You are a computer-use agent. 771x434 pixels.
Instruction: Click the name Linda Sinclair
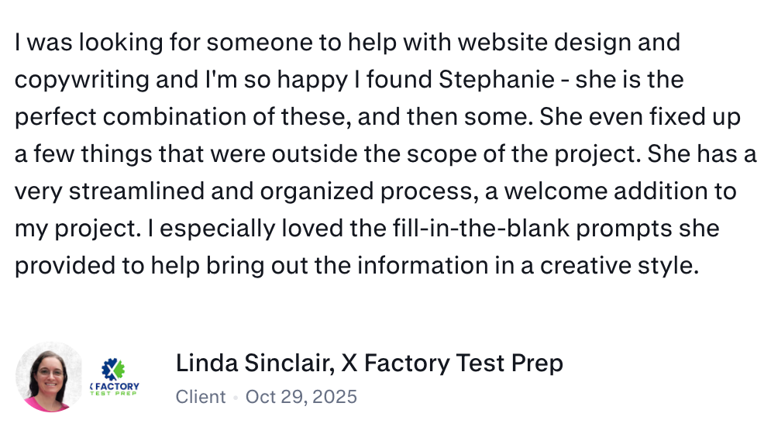253,363
